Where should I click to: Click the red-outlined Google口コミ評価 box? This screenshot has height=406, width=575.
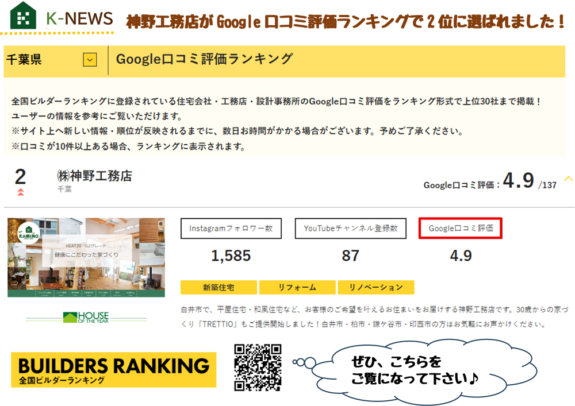click(x=460, y=229)
